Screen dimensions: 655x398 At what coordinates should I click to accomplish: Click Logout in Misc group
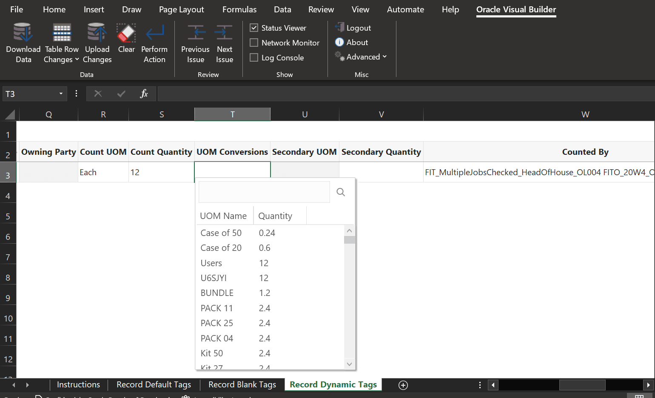pyautogui.click(x=353, y=28)
